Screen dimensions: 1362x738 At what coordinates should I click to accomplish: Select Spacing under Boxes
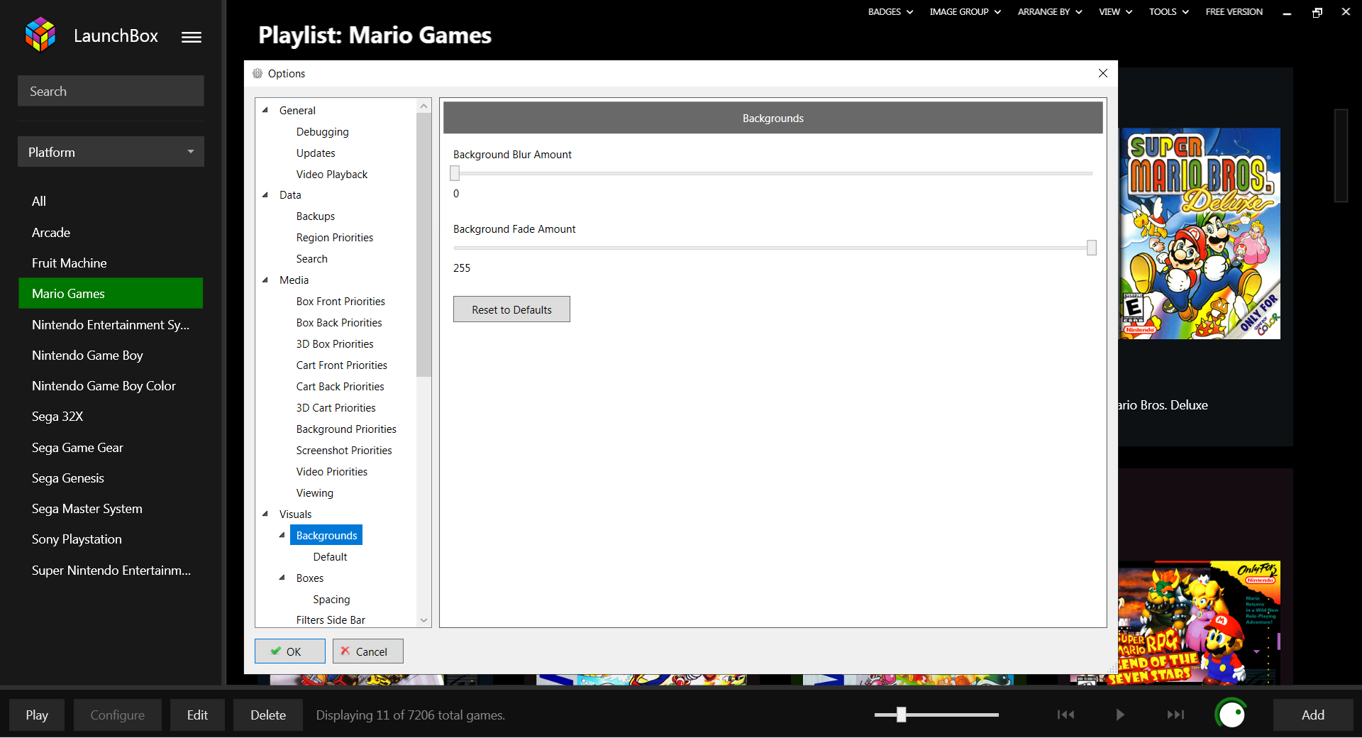(x=331, y=599)
